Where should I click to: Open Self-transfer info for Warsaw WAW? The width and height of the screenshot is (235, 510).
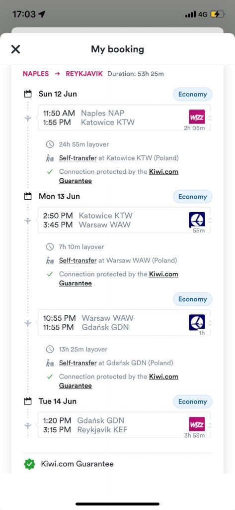click(x=78, y=260)
